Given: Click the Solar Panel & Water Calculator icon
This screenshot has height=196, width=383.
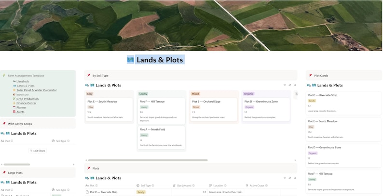Looking at the screenshot, I should 14,90.
